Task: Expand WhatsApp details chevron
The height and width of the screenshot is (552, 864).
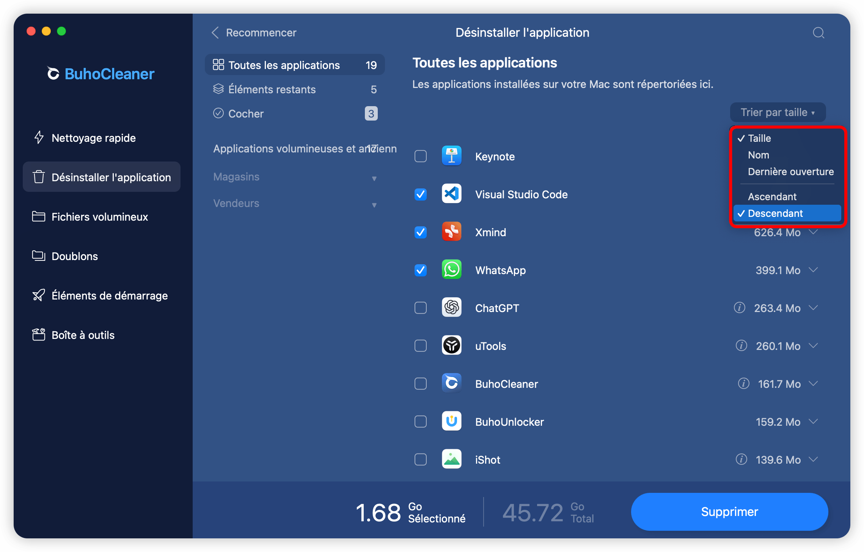Action: [813, 270]
